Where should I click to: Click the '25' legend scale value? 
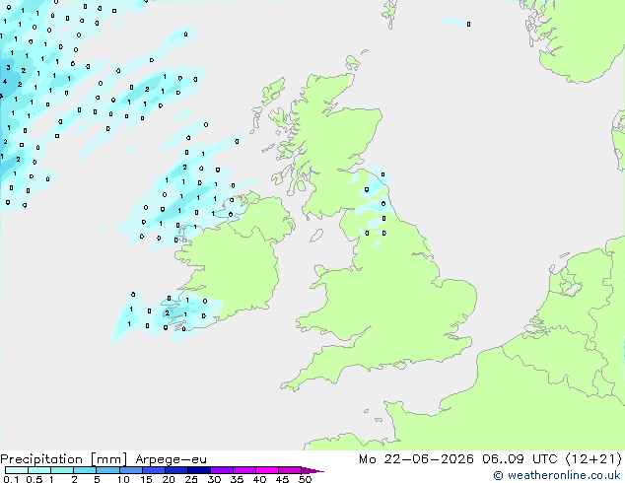point(191,479)
